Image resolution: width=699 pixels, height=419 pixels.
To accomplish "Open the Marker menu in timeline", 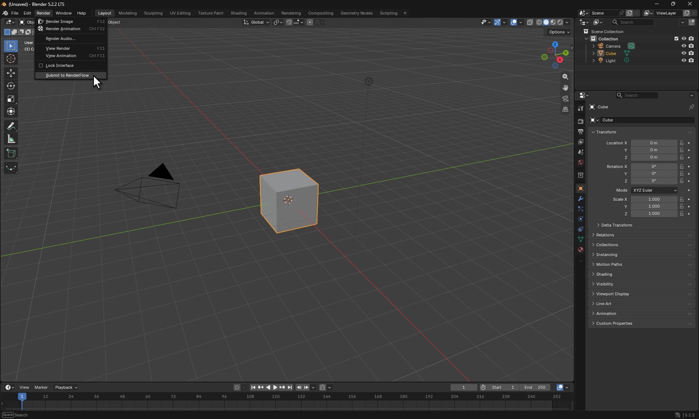I will click(x=41, y=387).
